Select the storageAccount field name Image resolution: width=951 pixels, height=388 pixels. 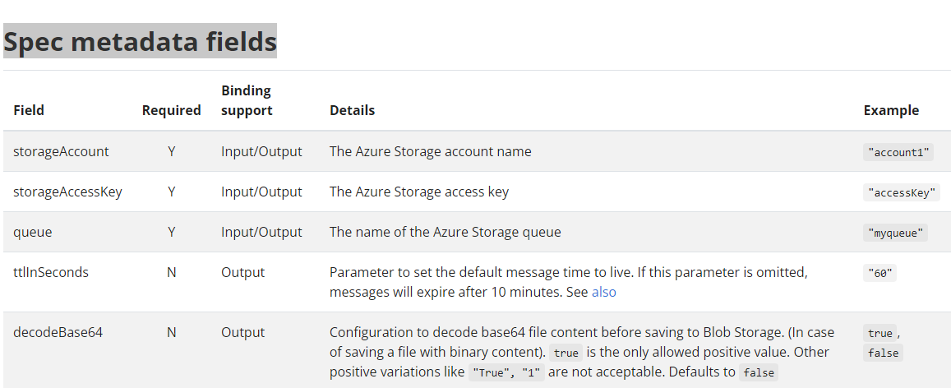61,151
